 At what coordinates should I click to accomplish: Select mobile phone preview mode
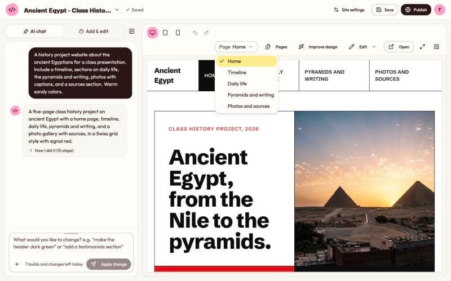pyautogui.click(x=178, y=33)
